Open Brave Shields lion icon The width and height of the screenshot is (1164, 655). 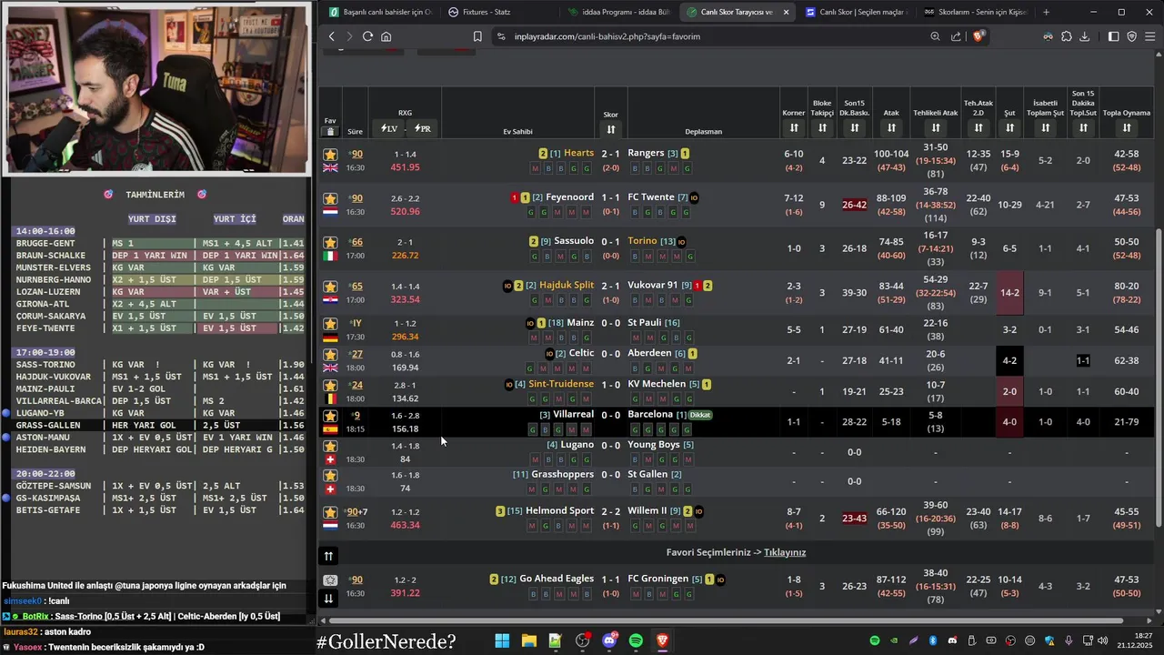(978, 36)
